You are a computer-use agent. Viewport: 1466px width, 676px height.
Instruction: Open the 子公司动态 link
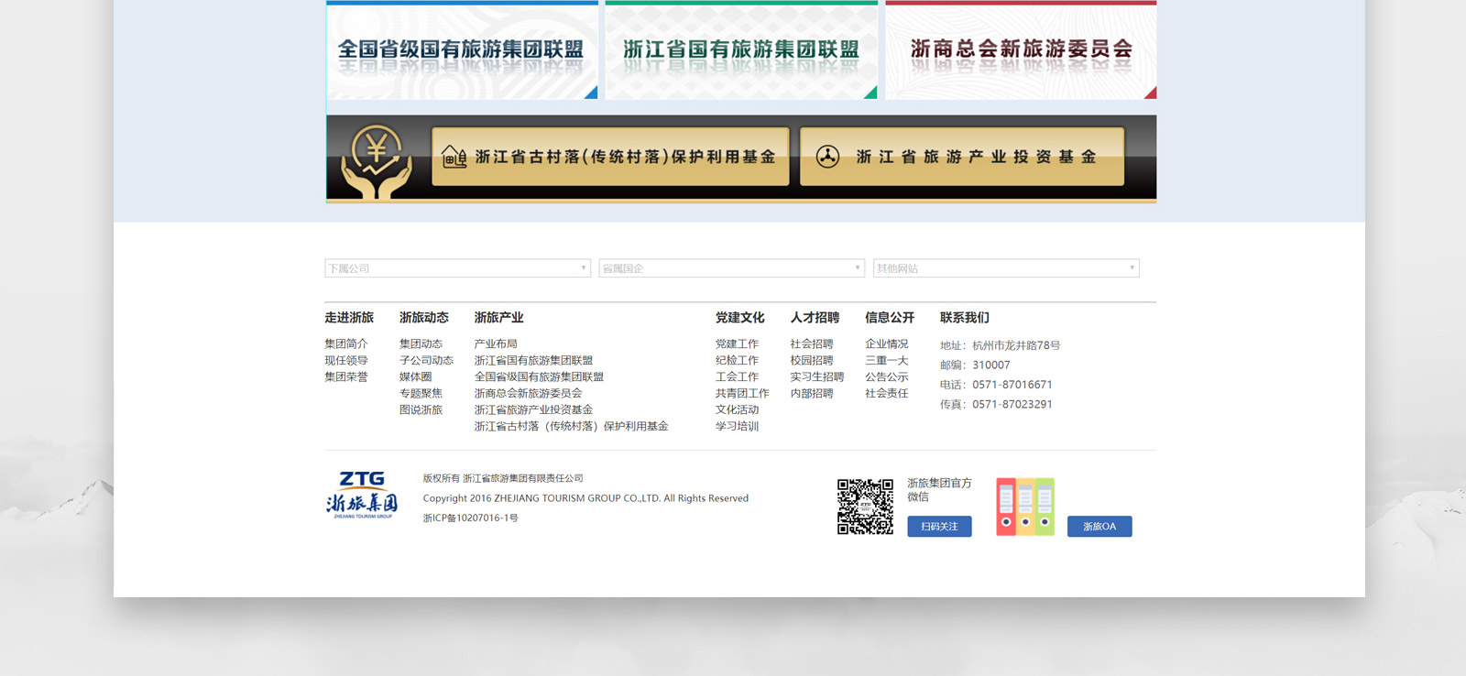[x=426, y=361]
